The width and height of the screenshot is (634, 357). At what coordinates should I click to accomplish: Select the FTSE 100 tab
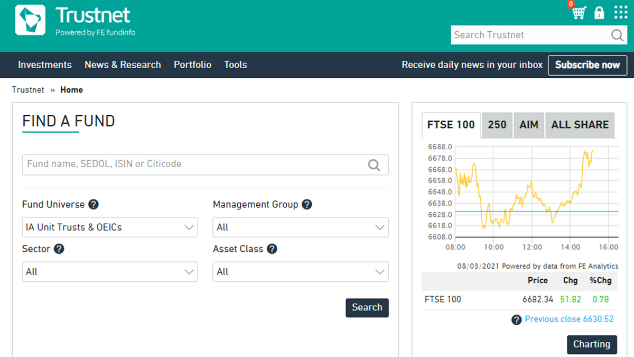click(x=451, y=125)
